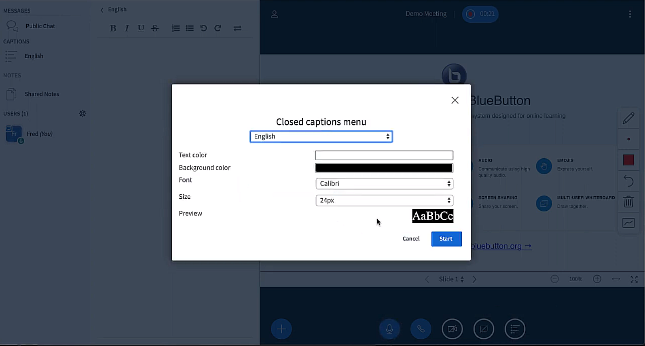Toggle multi-user whiteboard mode icon
The height and width of the screenshot is (346, 645).
point(628,223)
